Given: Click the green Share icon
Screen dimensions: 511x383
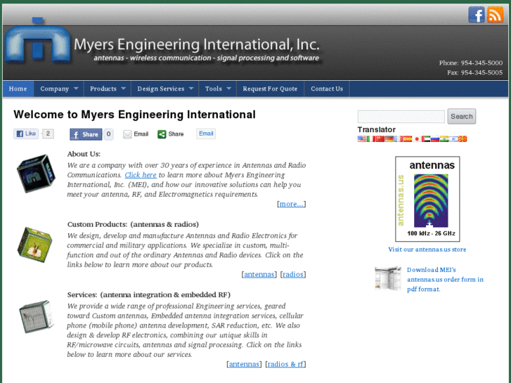Looking at the screenshot, I should (x=162, y=134).
